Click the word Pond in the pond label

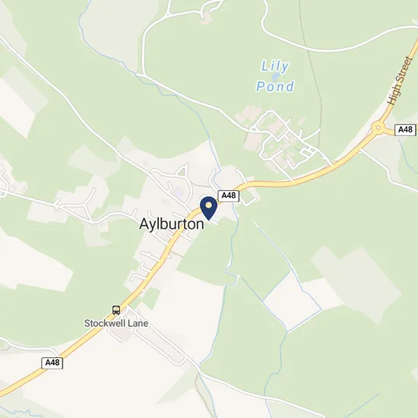pos(275,87)
